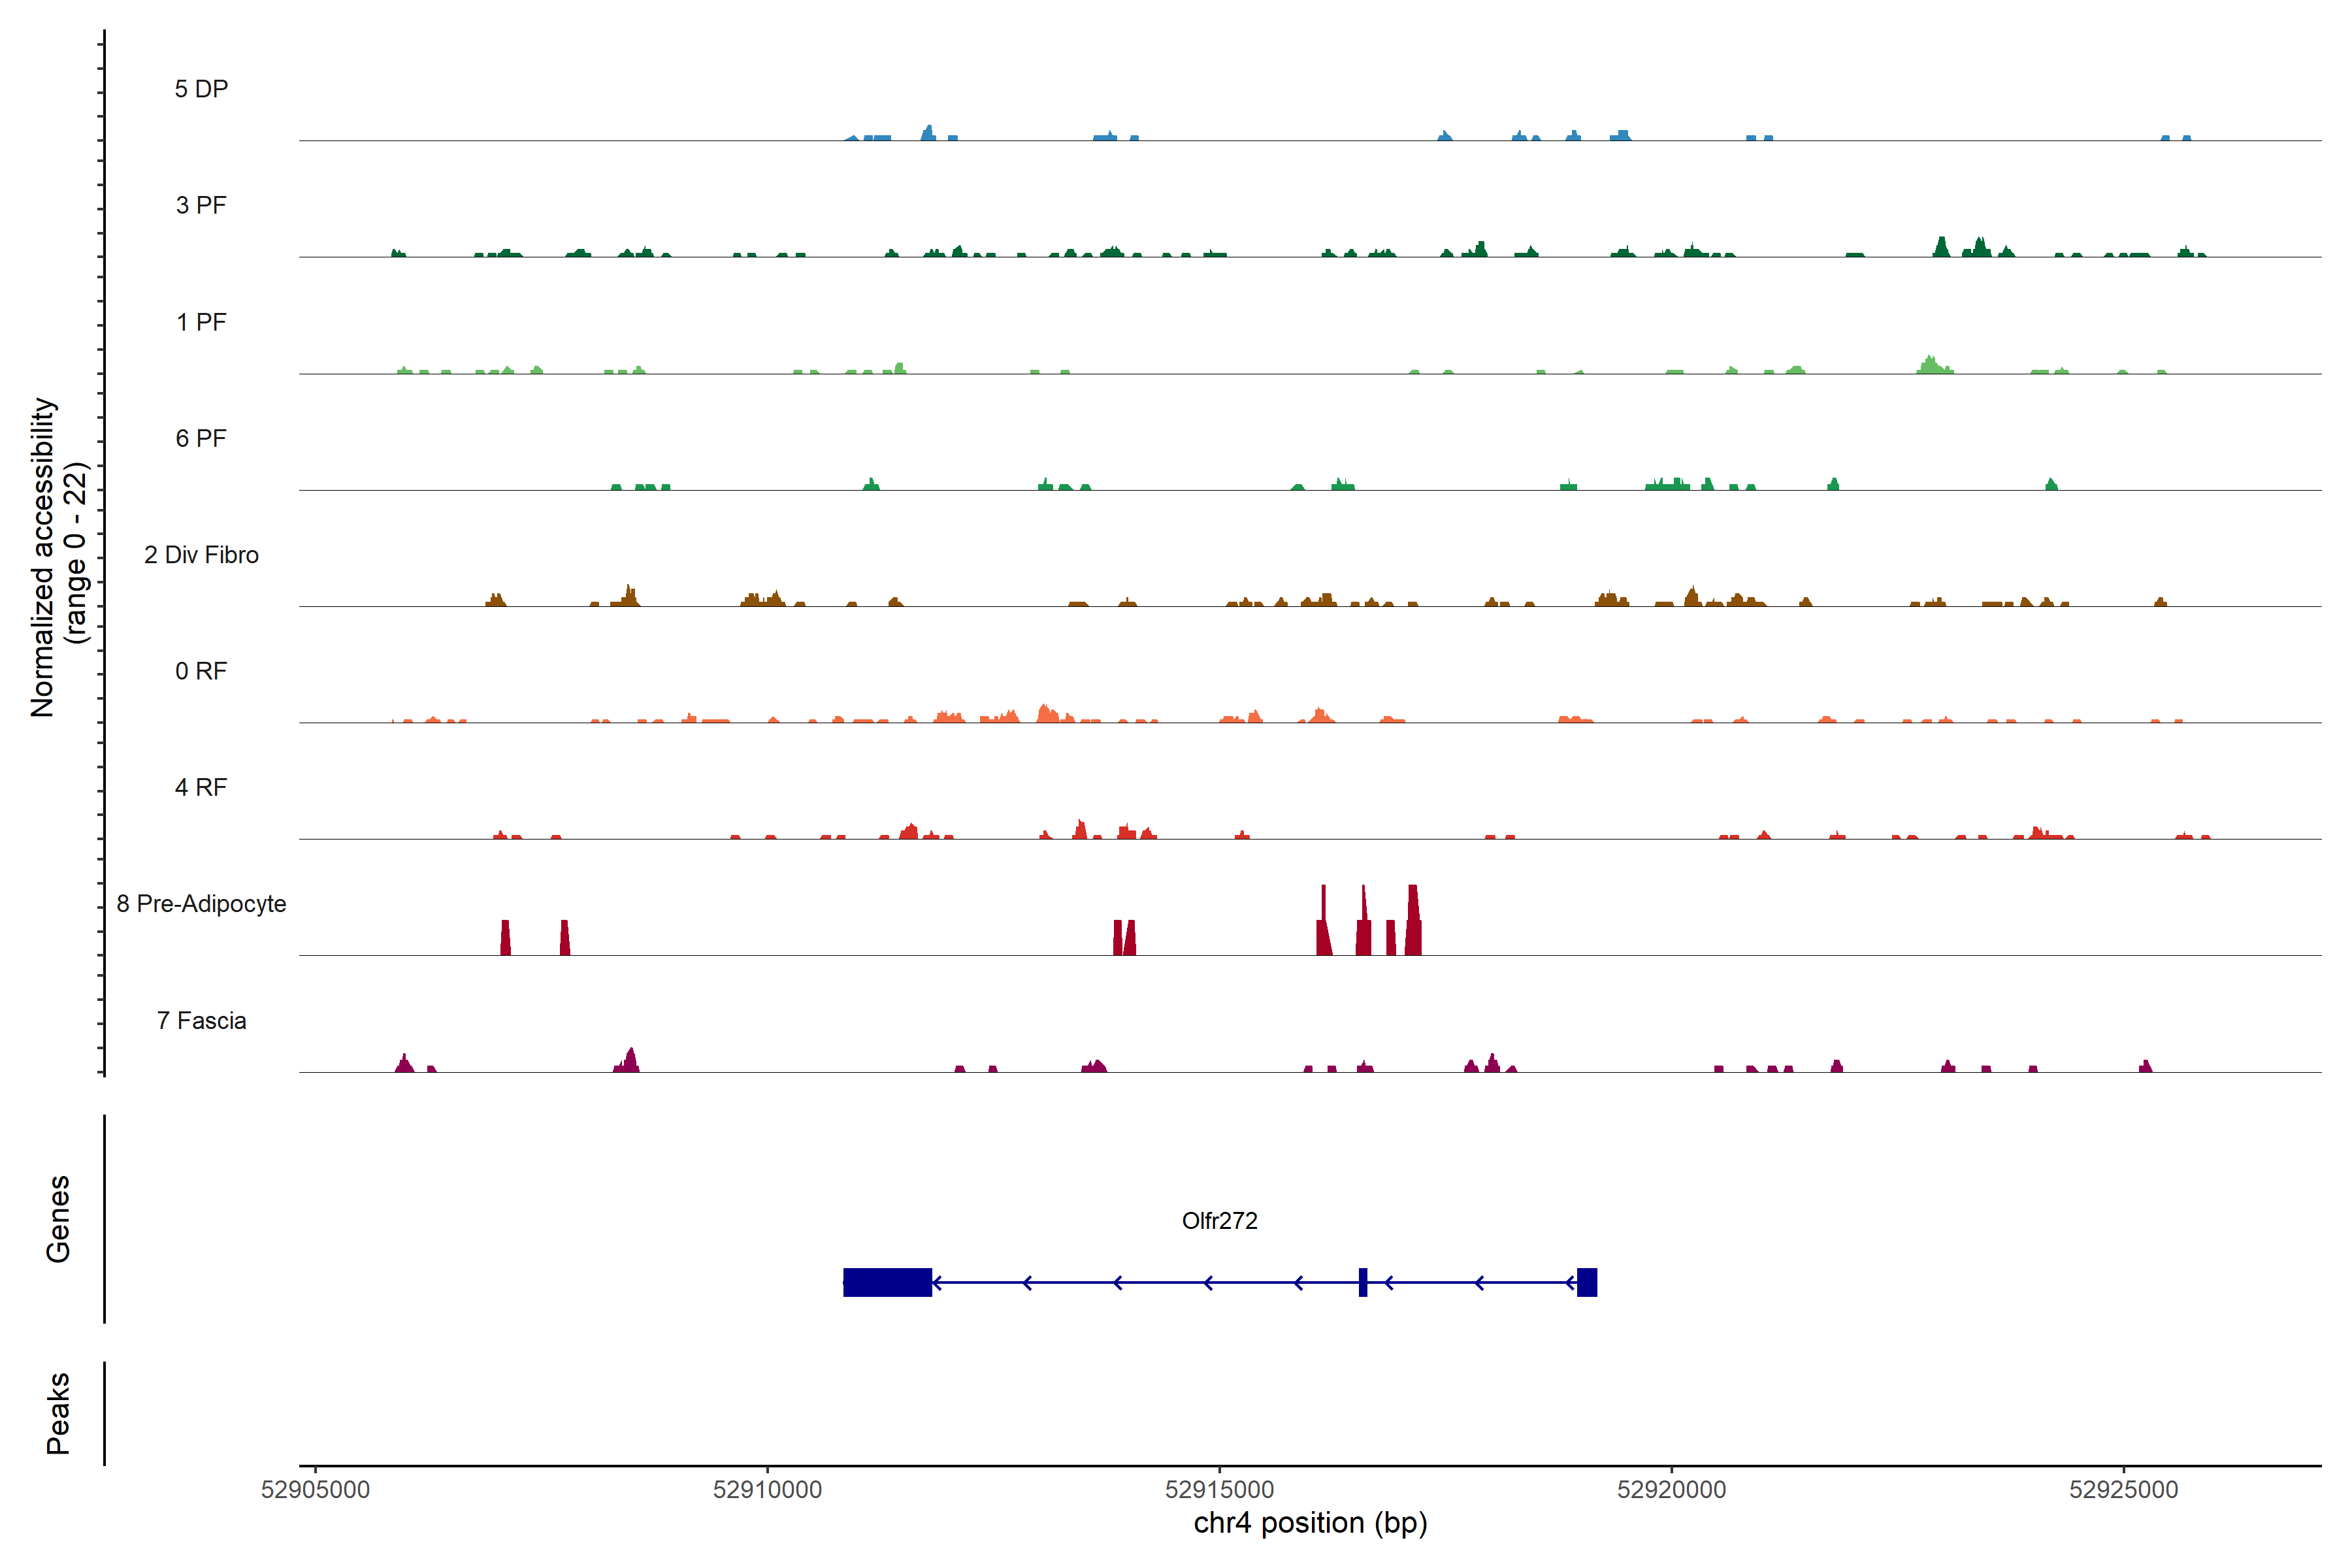
Task: Click the 52925000 axis tick label
Action: point(2123,1489)
